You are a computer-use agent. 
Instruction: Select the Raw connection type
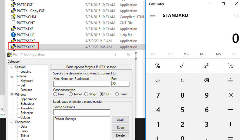[55, 94]
